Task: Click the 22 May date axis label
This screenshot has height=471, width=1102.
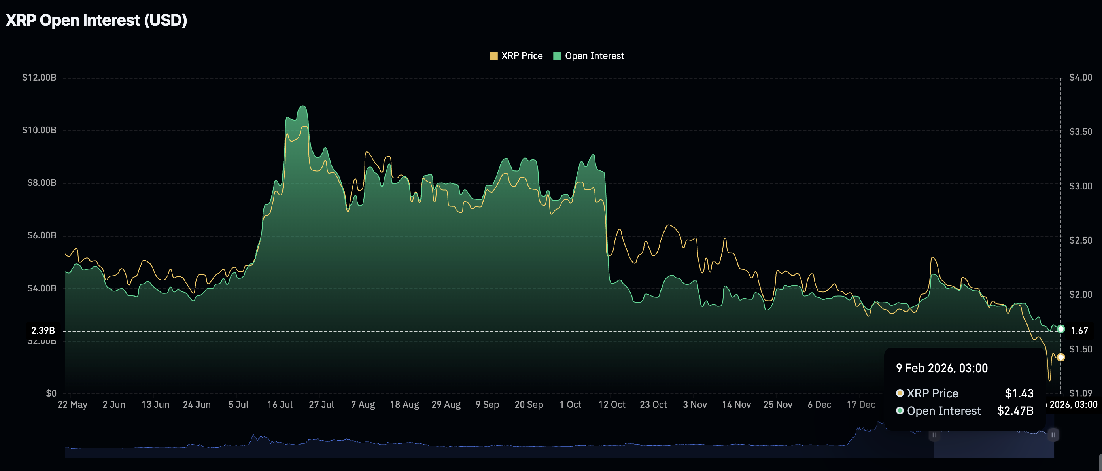Action: point(72,405)
